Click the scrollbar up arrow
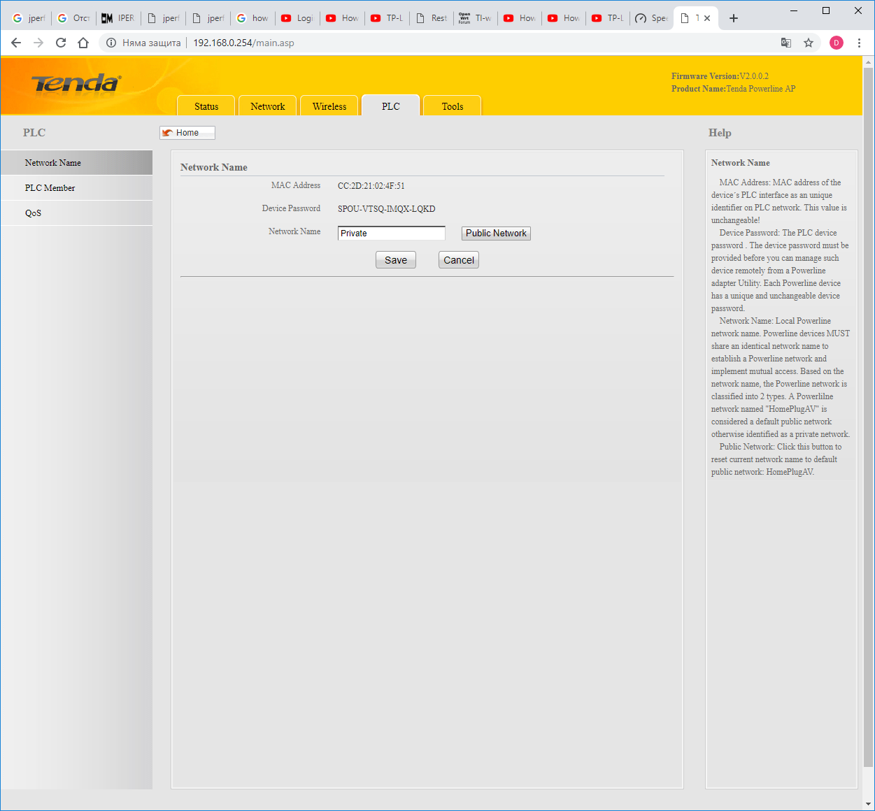This screenshot has width=875, height=811. pos(868,62)
